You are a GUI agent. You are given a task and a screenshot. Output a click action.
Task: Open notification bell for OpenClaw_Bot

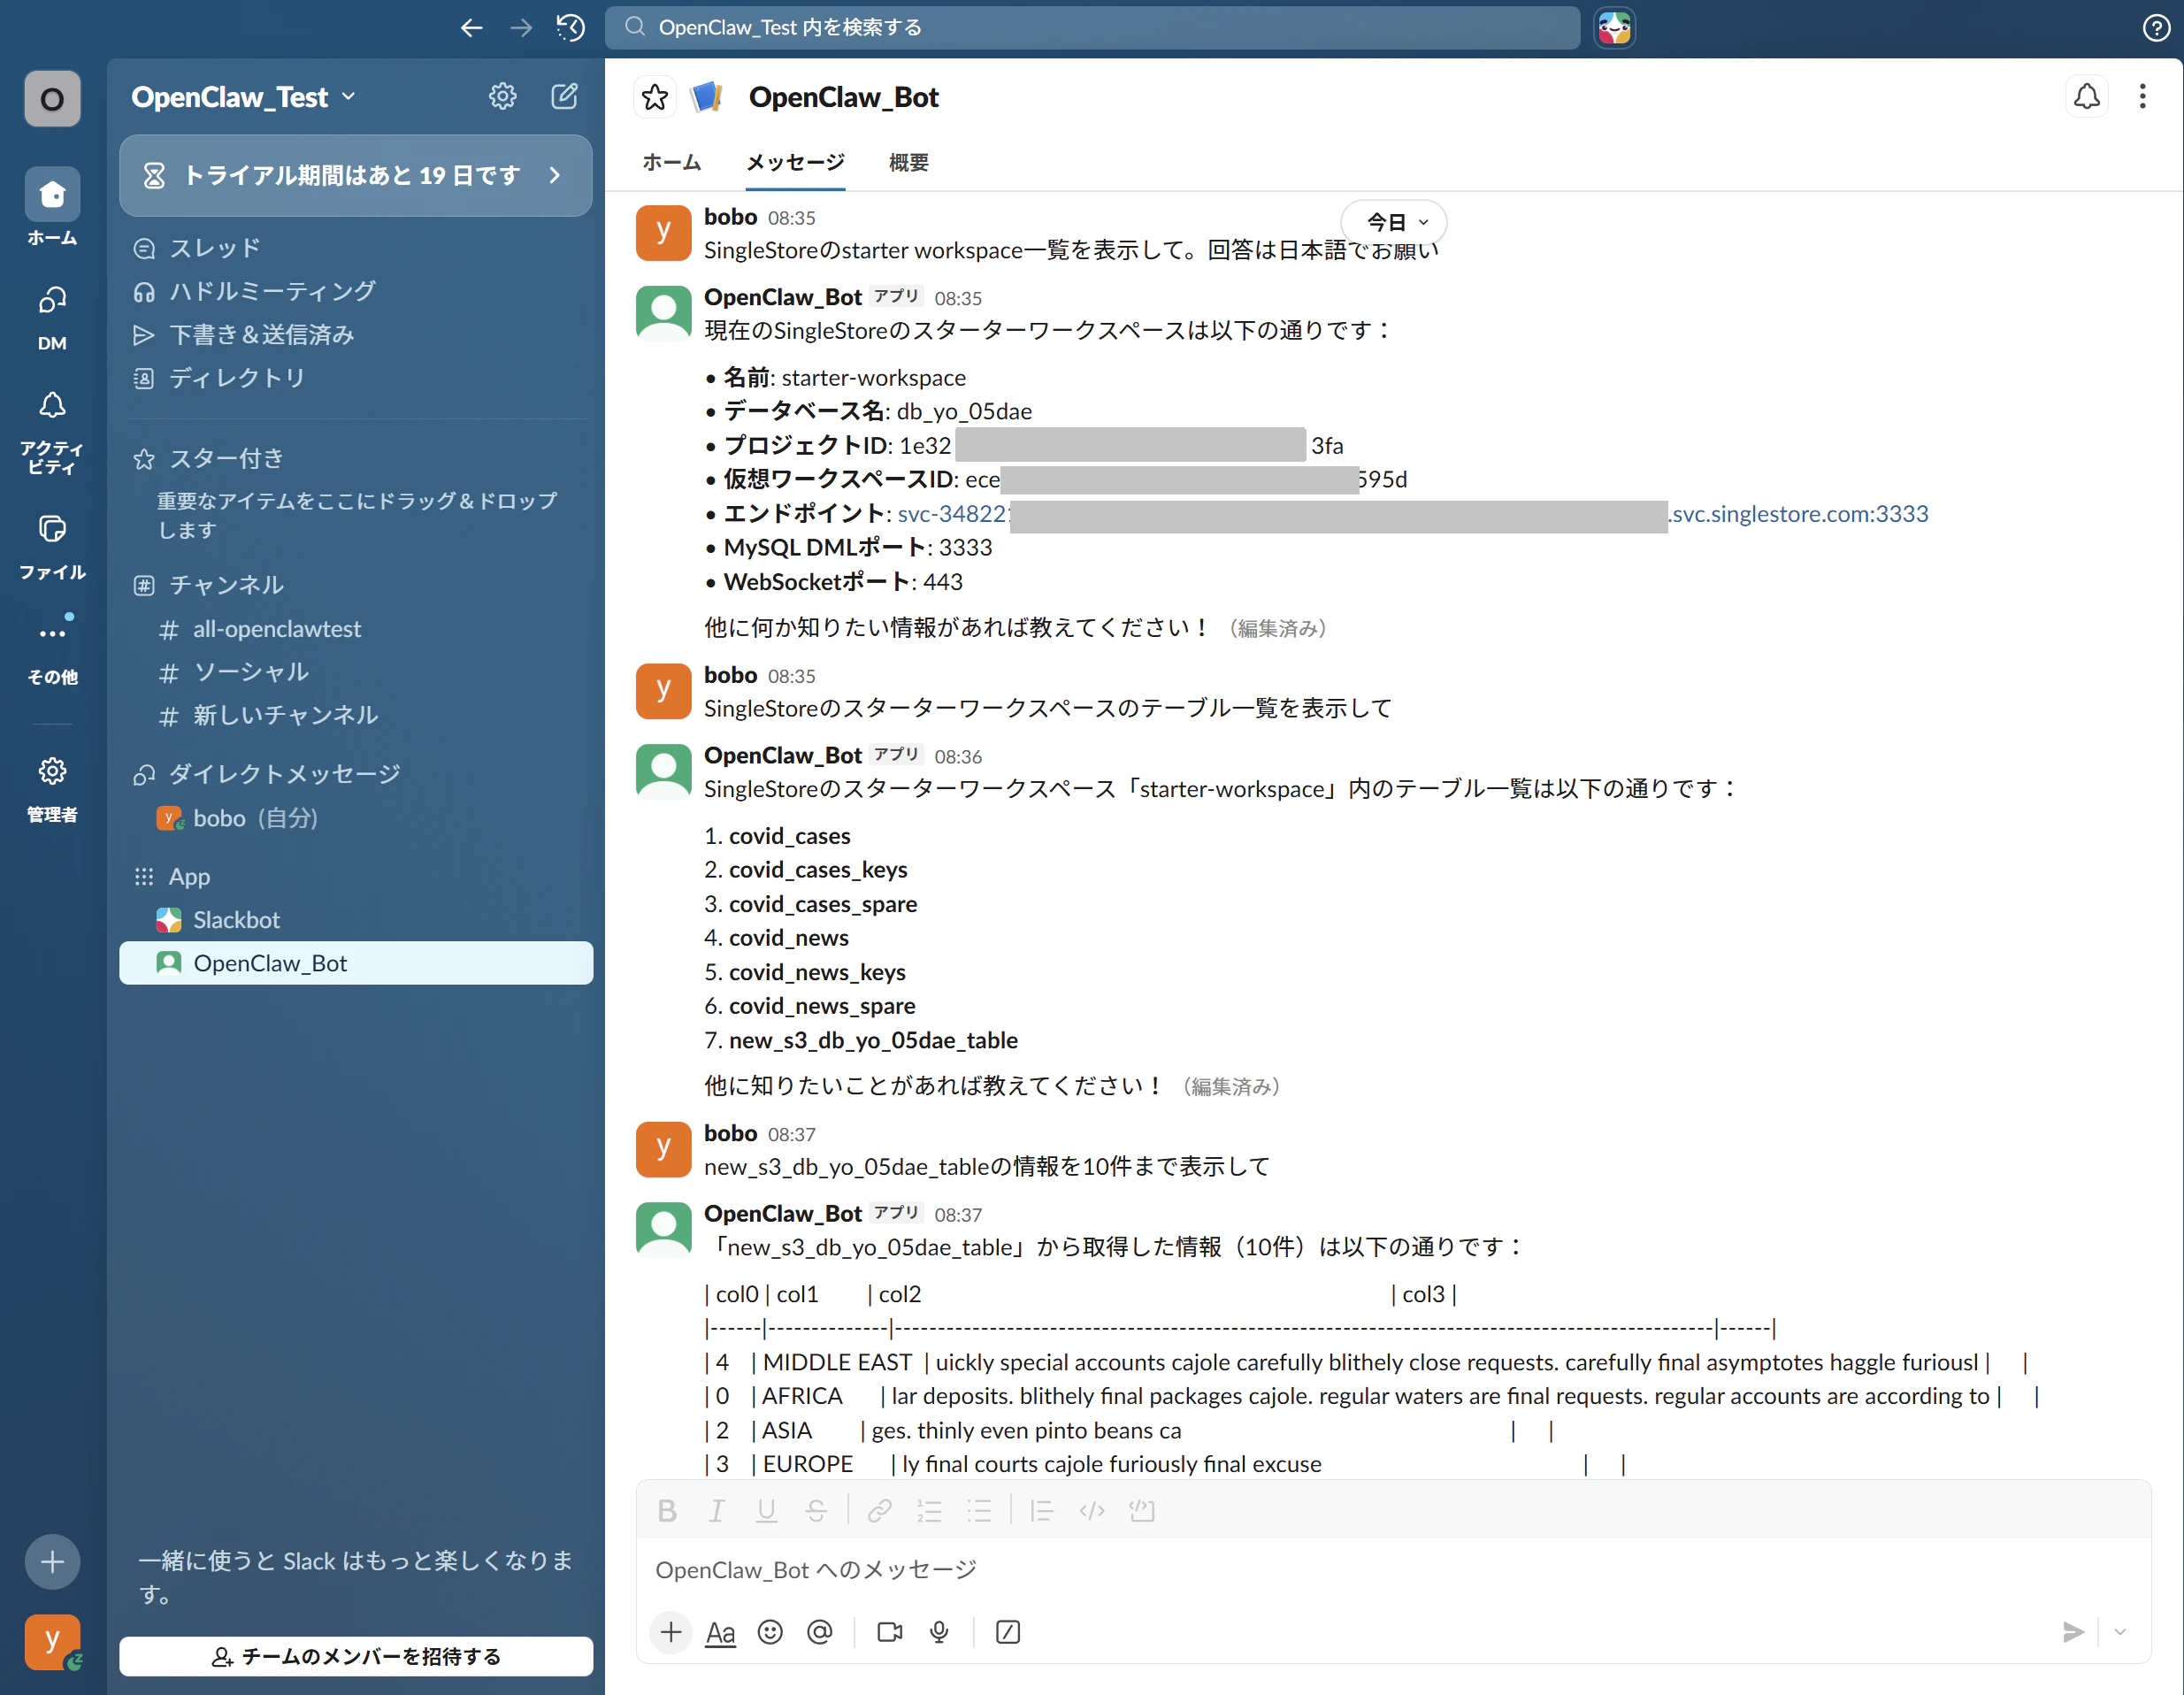2087,97
